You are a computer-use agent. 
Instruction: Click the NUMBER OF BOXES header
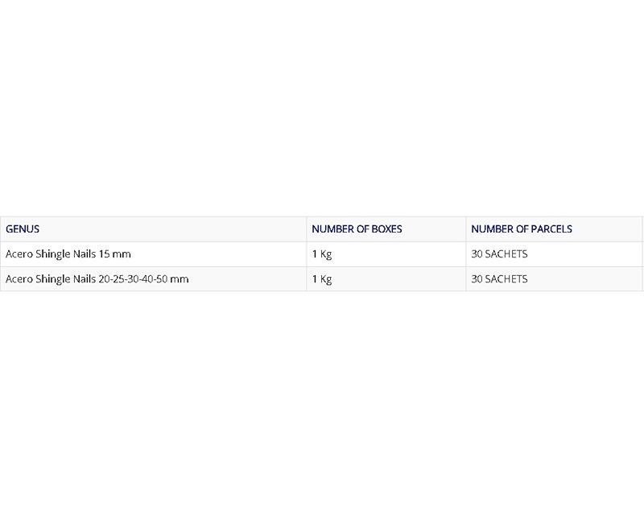pyautogui.click(x=386, y=229)
